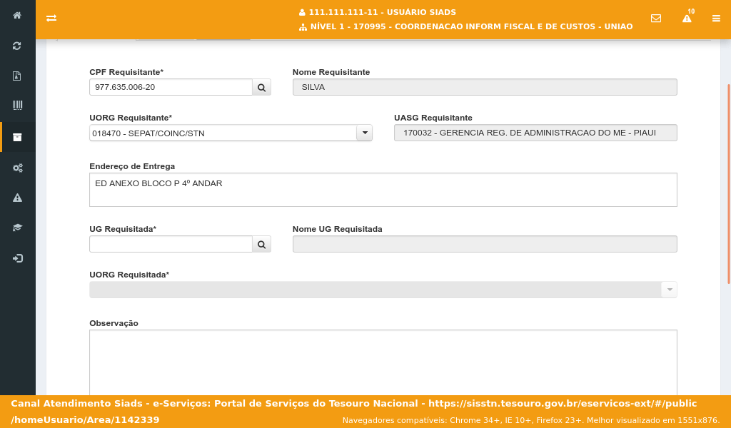Click the Nome Requisitante field showing SILVA
Screen dimensions: 731x428
485,87
